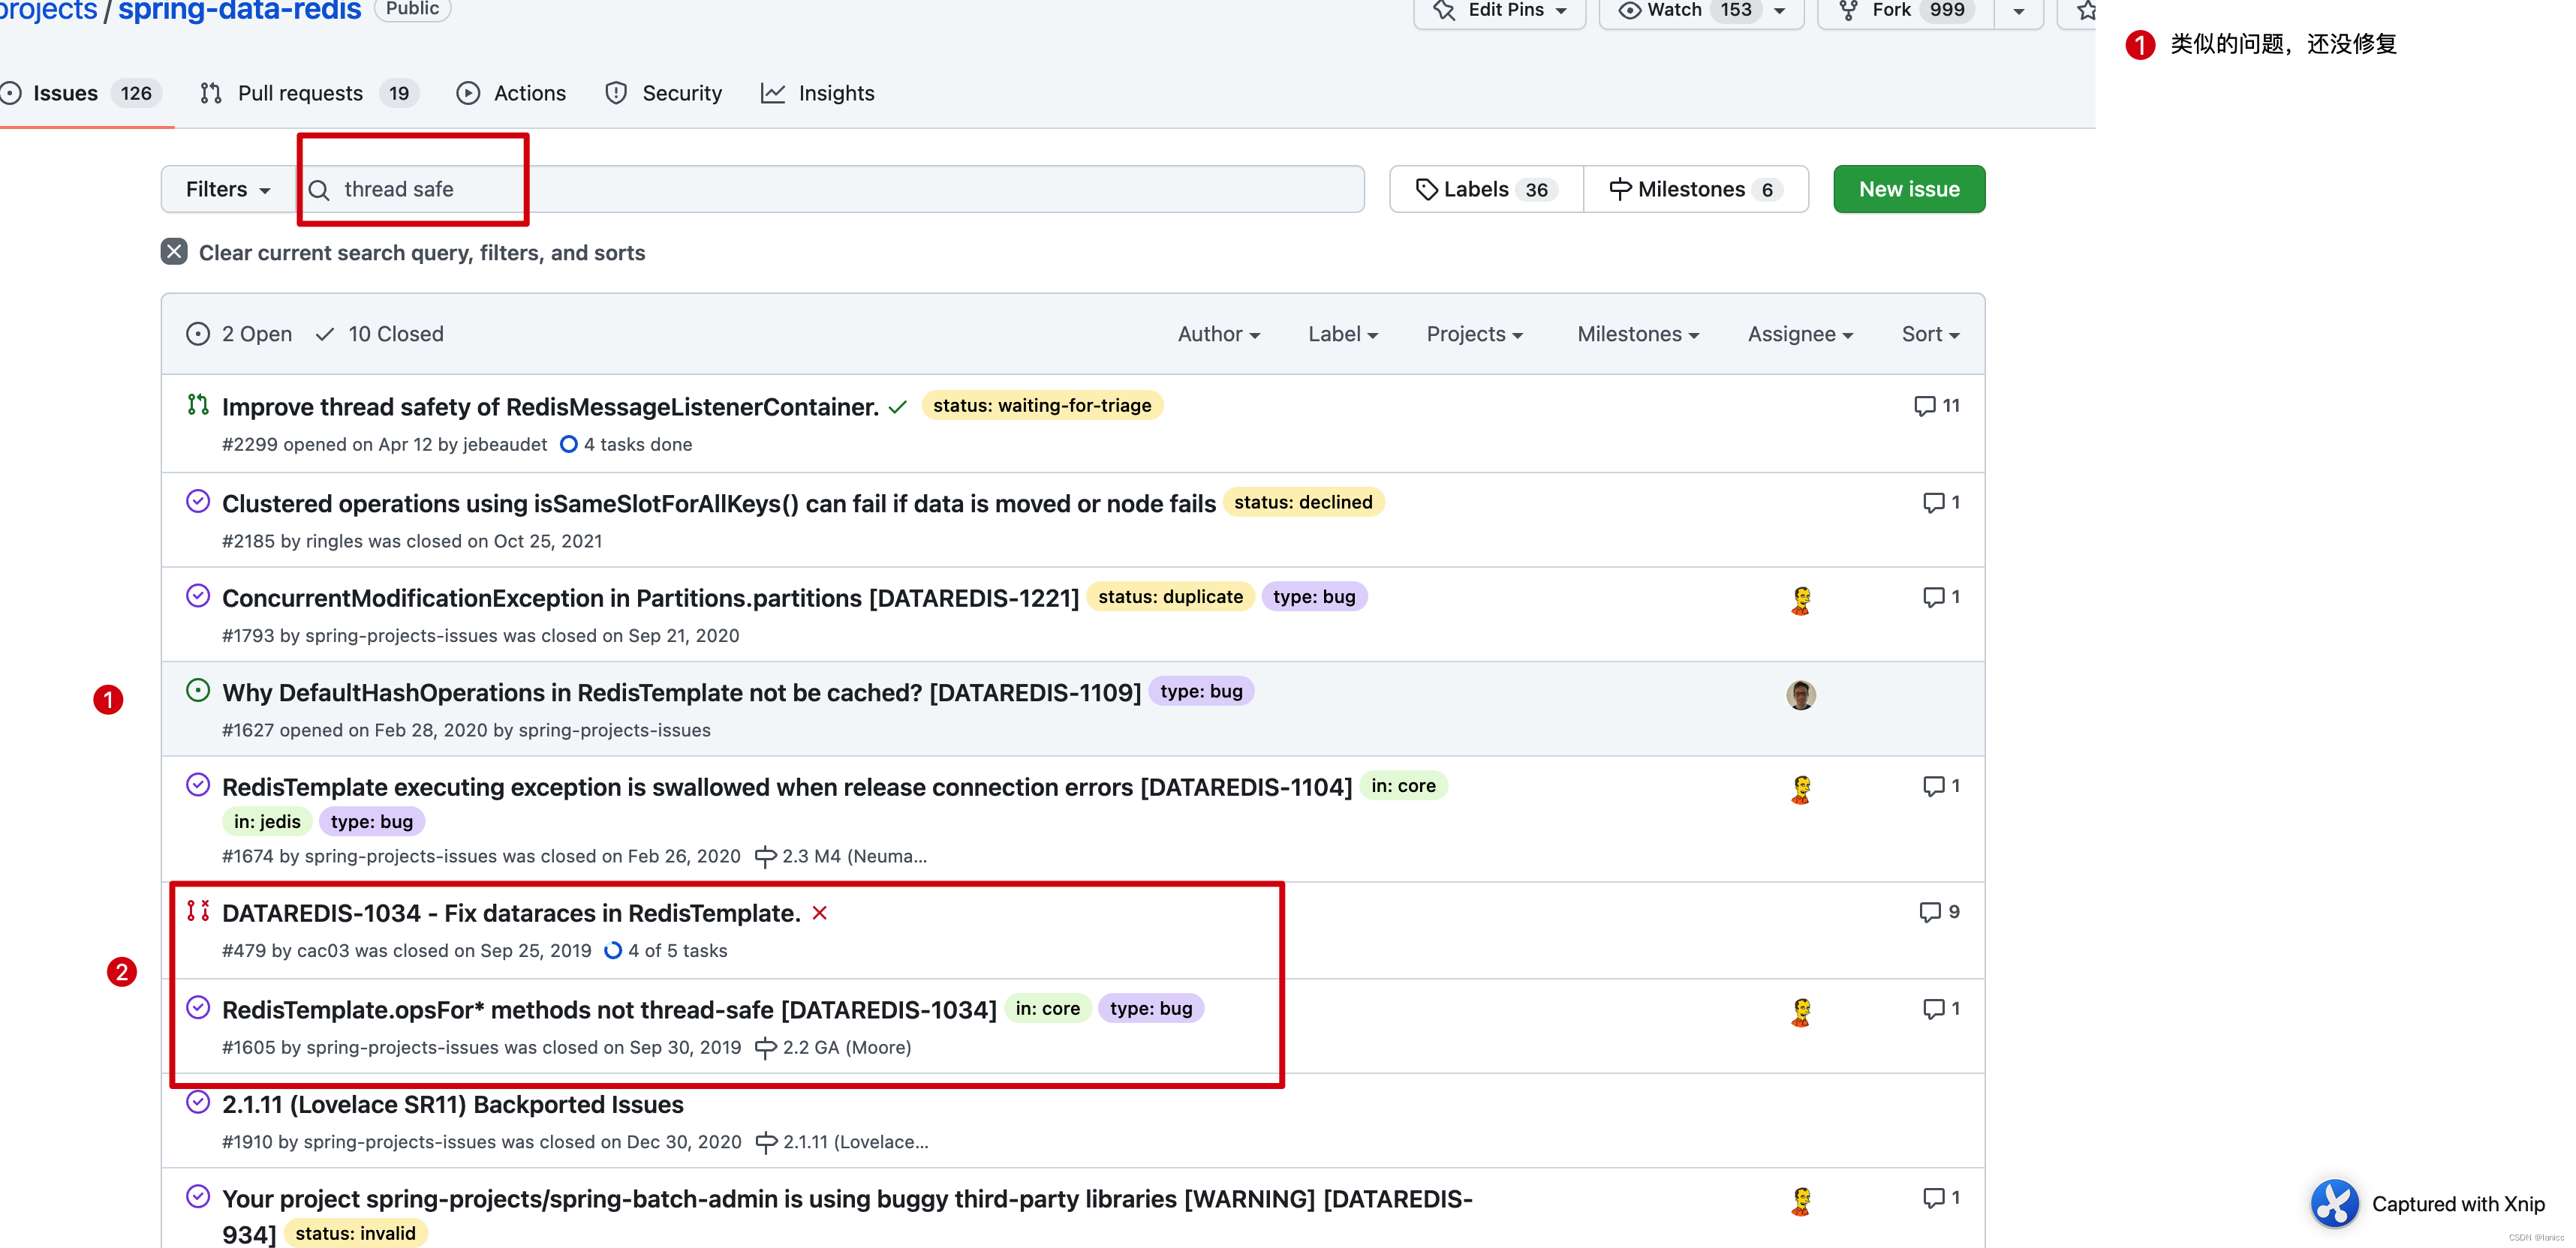This screenshot has height=1248, width=2576.
Task: Expand the Author filter dropdown
Action: pos(1219,334)
